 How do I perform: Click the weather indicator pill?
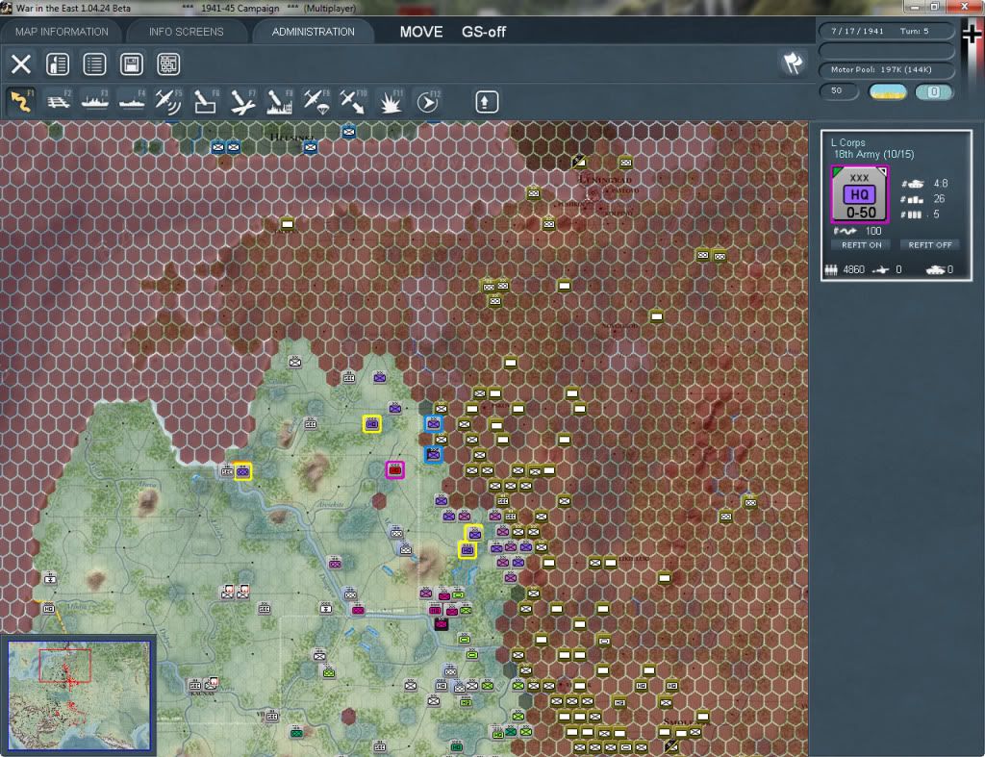(888, 91)
